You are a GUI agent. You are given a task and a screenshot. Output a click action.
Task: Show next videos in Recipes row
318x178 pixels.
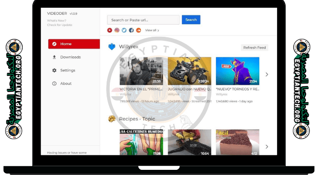tap(267, 147)
